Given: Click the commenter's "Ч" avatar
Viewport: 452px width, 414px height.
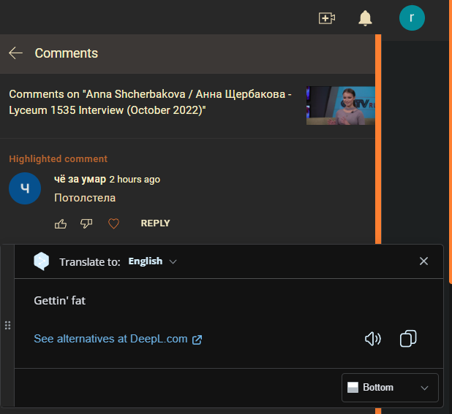Looking at the screenshot, I should point(25,189).
